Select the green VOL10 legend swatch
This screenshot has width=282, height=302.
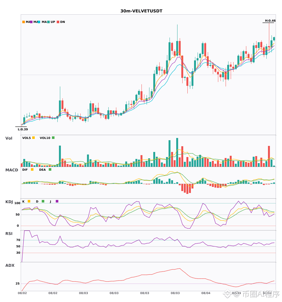click(x=53, y=138)
